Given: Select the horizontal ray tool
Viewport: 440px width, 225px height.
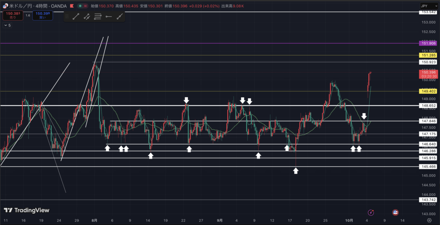Looking at the screenshot, I should click(109, 17).
